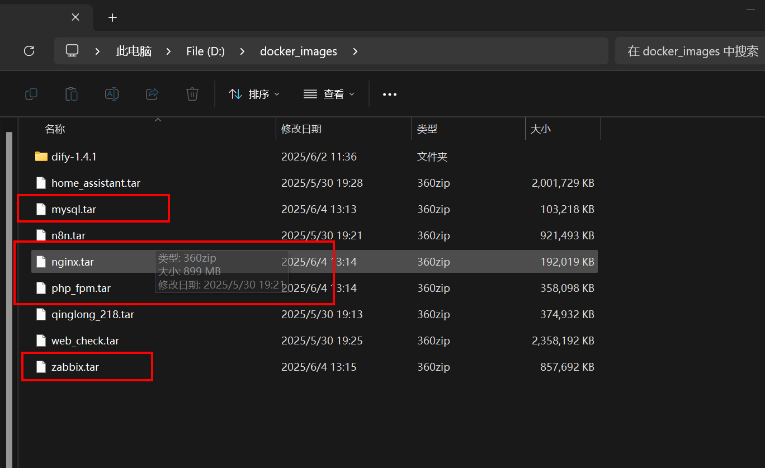
Task: Open a new tab with the plus button
Action: click(112, 17)
